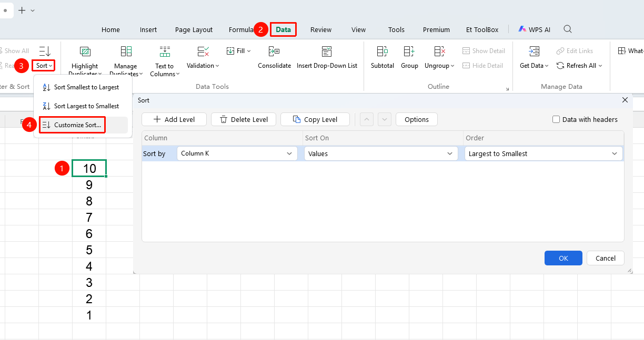Open the Highlight Duplicates tool
The height and width of the screenshot is (340, 644).
pos(85,51)
